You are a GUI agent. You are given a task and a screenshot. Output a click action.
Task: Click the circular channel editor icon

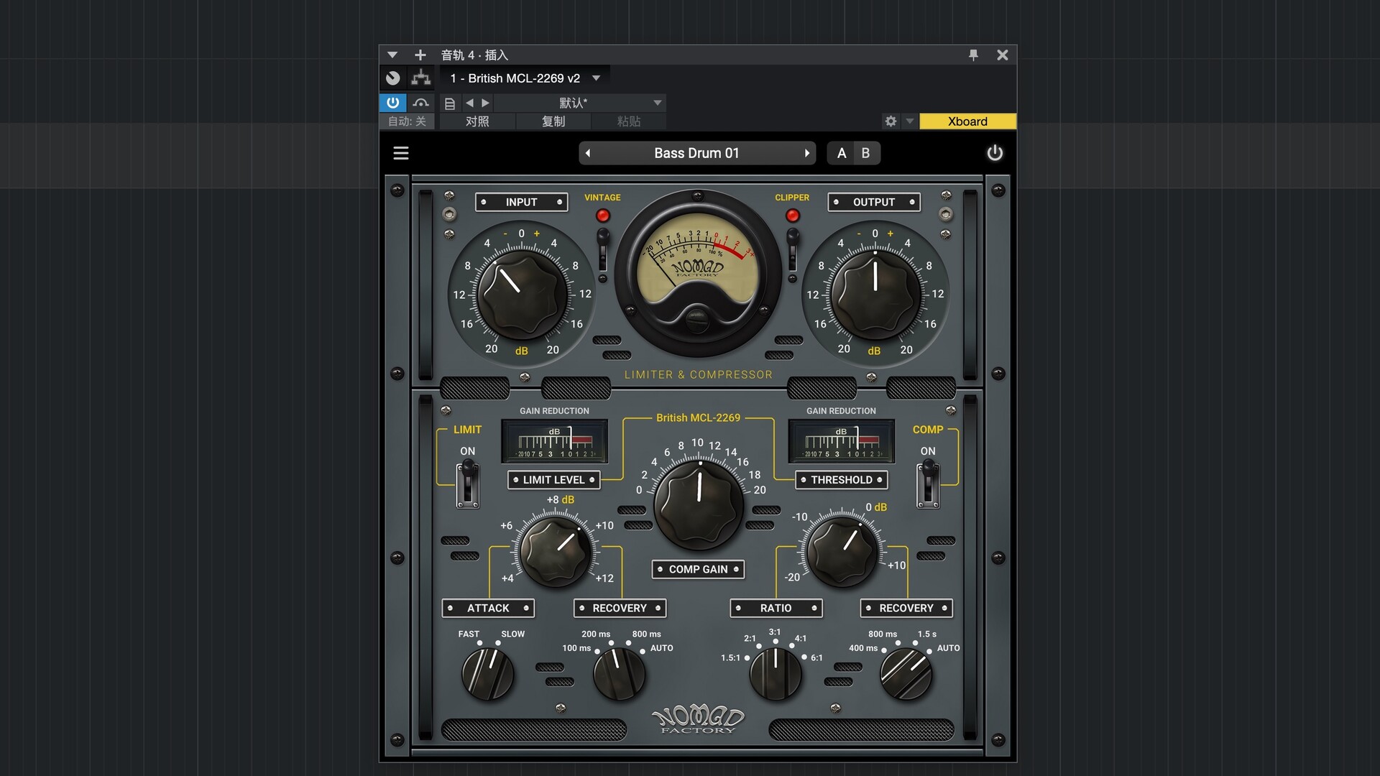tap(393, 78)
